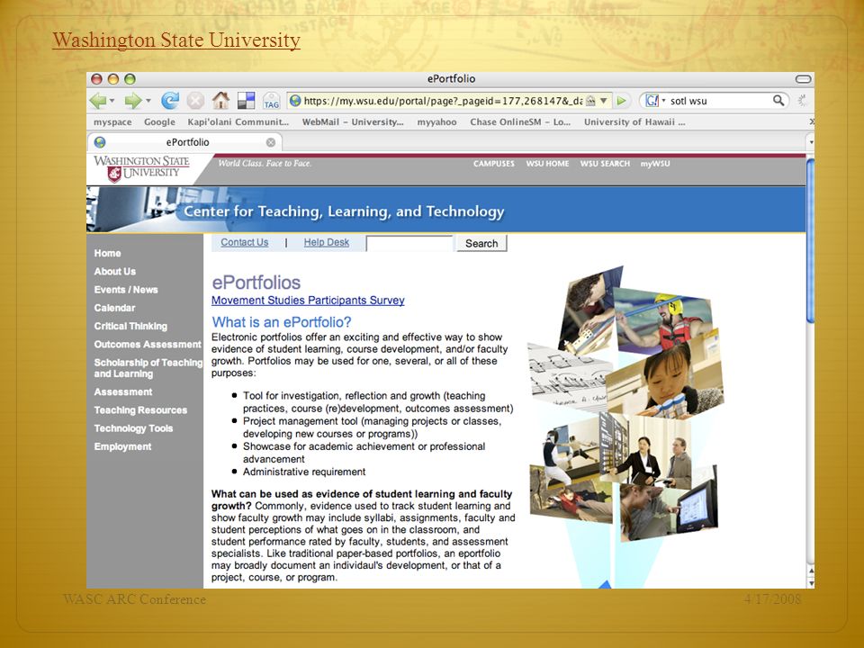Open Critical Thinking in sidebar

(x=130, y=326)
